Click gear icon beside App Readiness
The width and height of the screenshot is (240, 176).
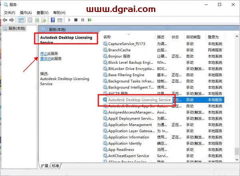coord(105,149)
